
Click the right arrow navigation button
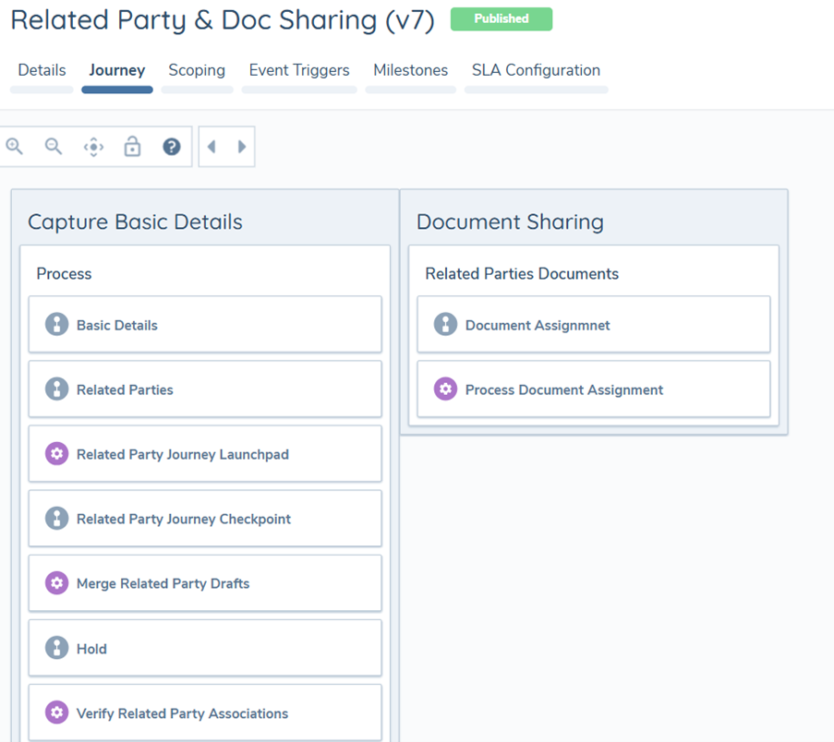coord(241,147)
